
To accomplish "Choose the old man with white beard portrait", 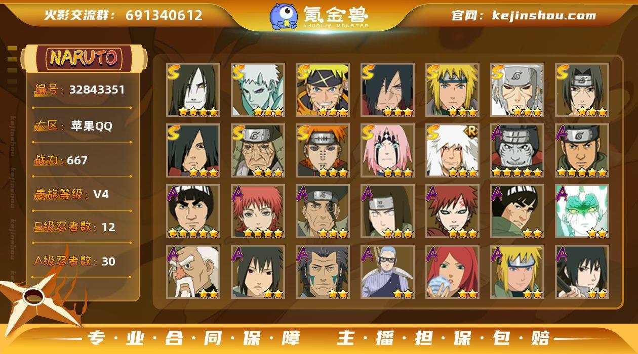I will (193, 272).
